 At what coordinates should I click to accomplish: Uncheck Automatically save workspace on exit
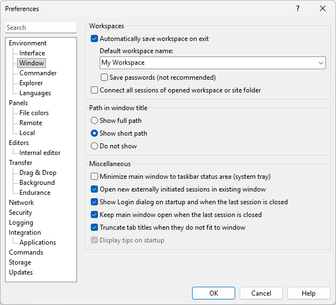[x=94, y=39]
